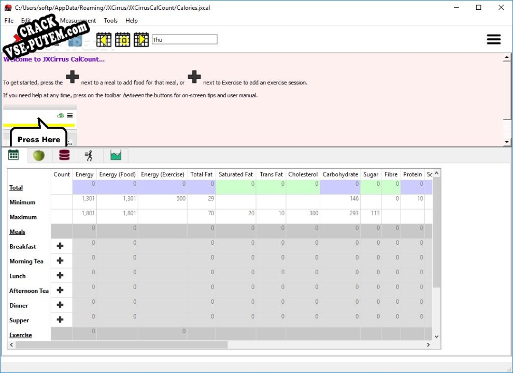Click the Dinner row label

tap(19, 305)
